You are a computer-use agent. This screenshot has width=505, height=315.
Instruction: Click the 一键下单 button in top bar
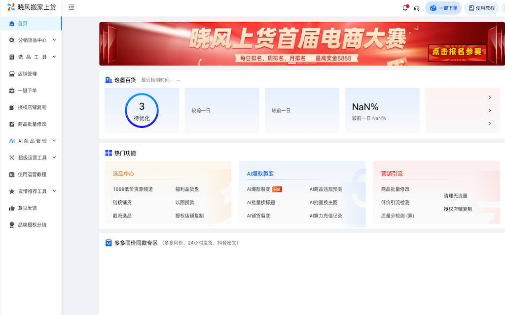pos(443,8)
